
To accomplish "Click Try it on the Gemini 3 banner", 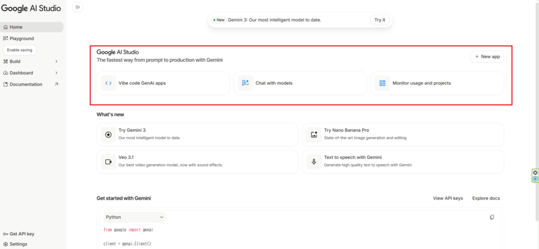I will [x=380, y=20].
